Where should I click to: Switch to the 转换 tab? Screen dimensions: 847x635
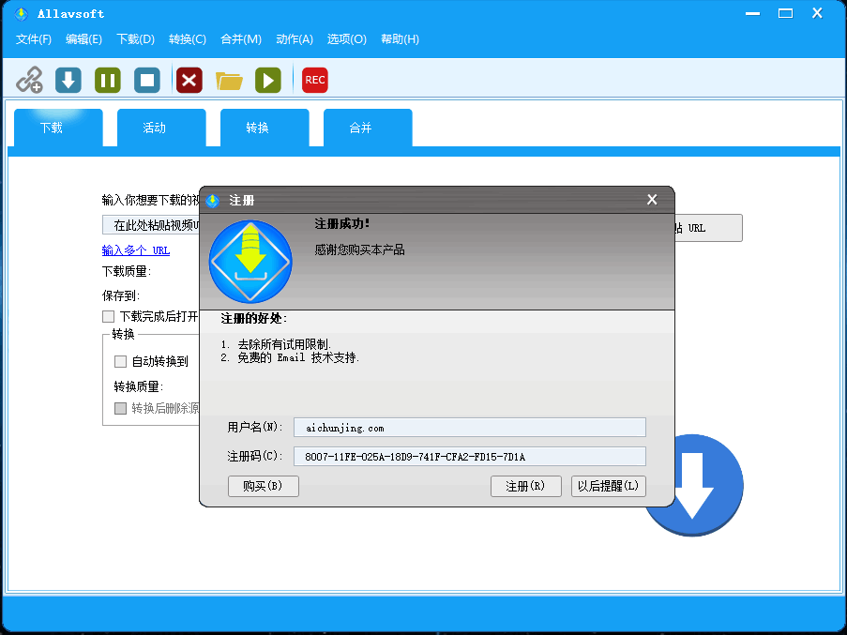[x=265, y=128]
